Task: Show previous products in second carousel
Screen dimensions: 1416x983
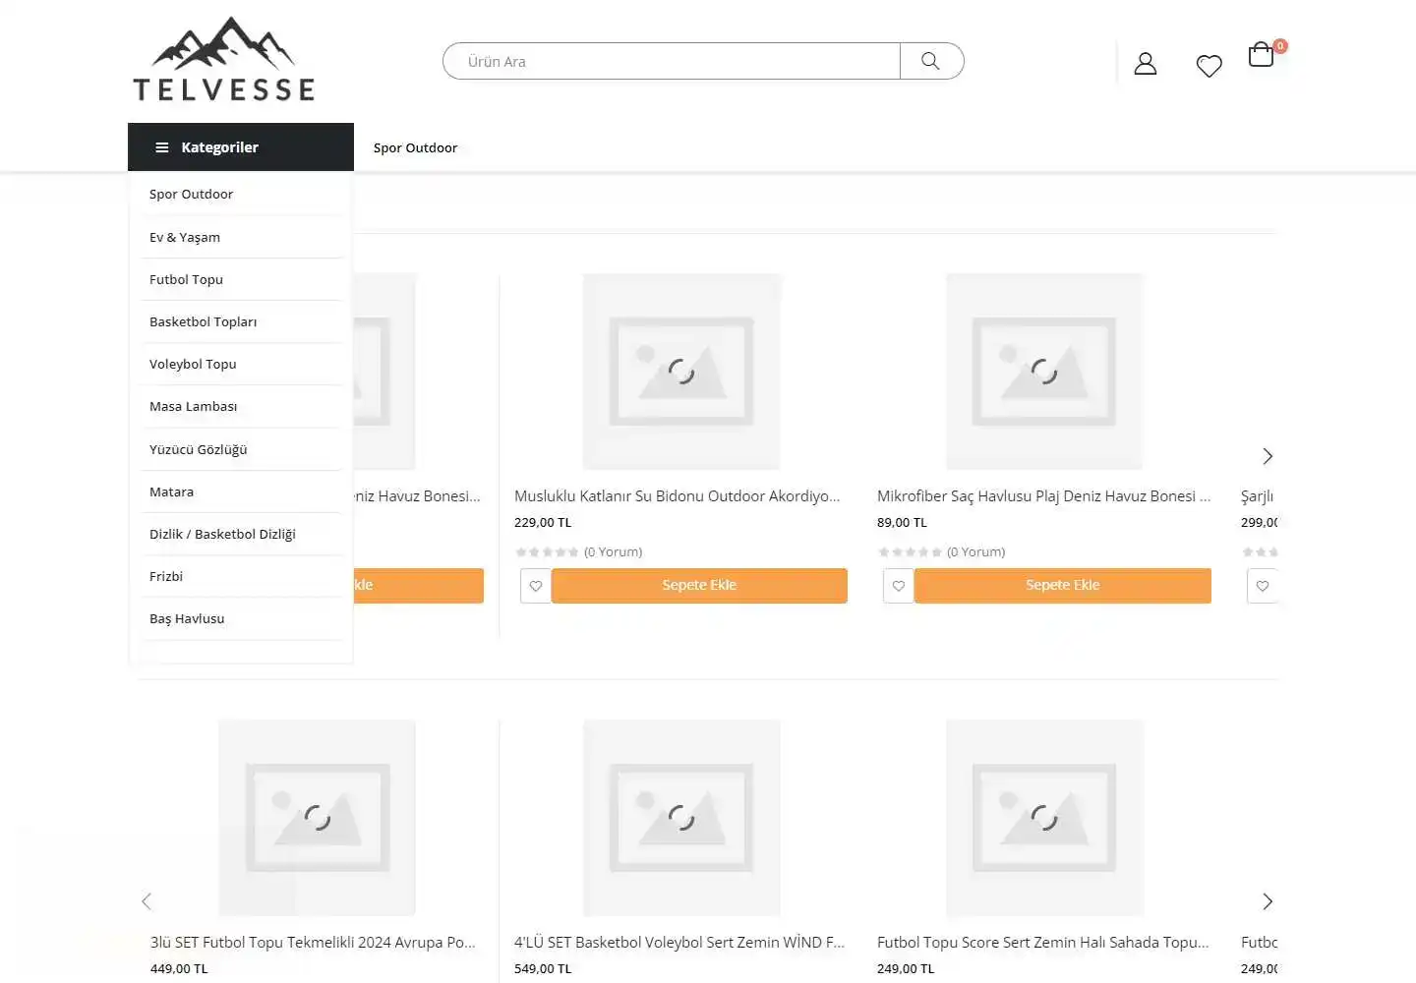Action: click(x=147, y=901)
